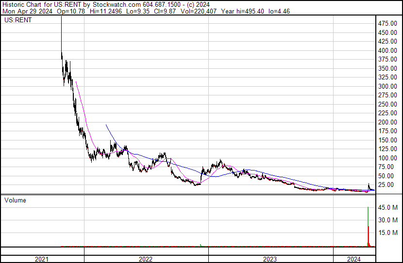The width and height of the screenshot is (403, 263).
Task: Click the Mon Apr 29 2024 date text
Action: tap(27, 11)
